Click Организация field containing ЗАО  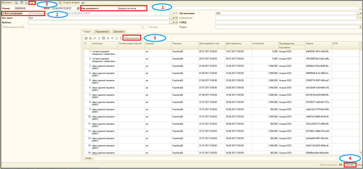[286, 13]
